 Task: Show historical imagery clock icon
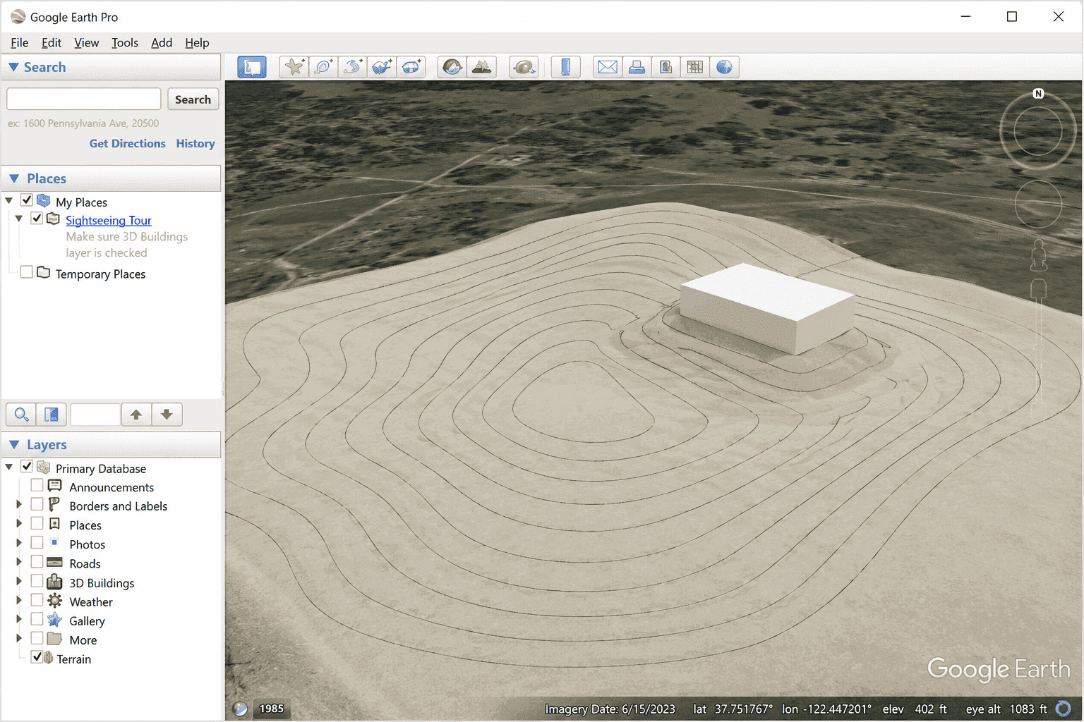click(x=452, y=67)
